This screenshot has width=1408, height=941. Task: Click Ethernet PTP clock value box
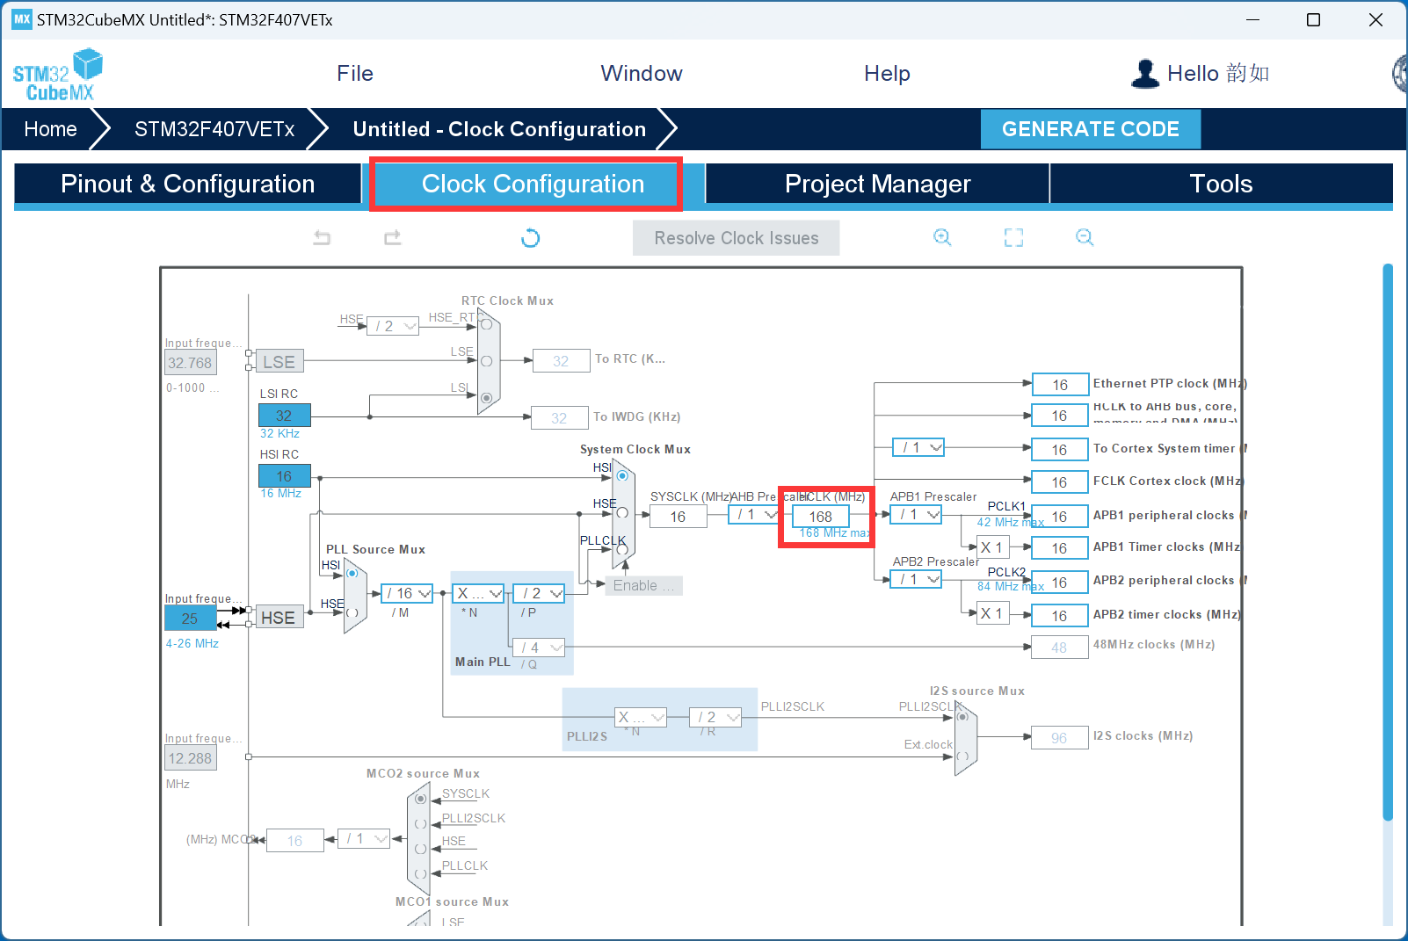[1060, 385]
